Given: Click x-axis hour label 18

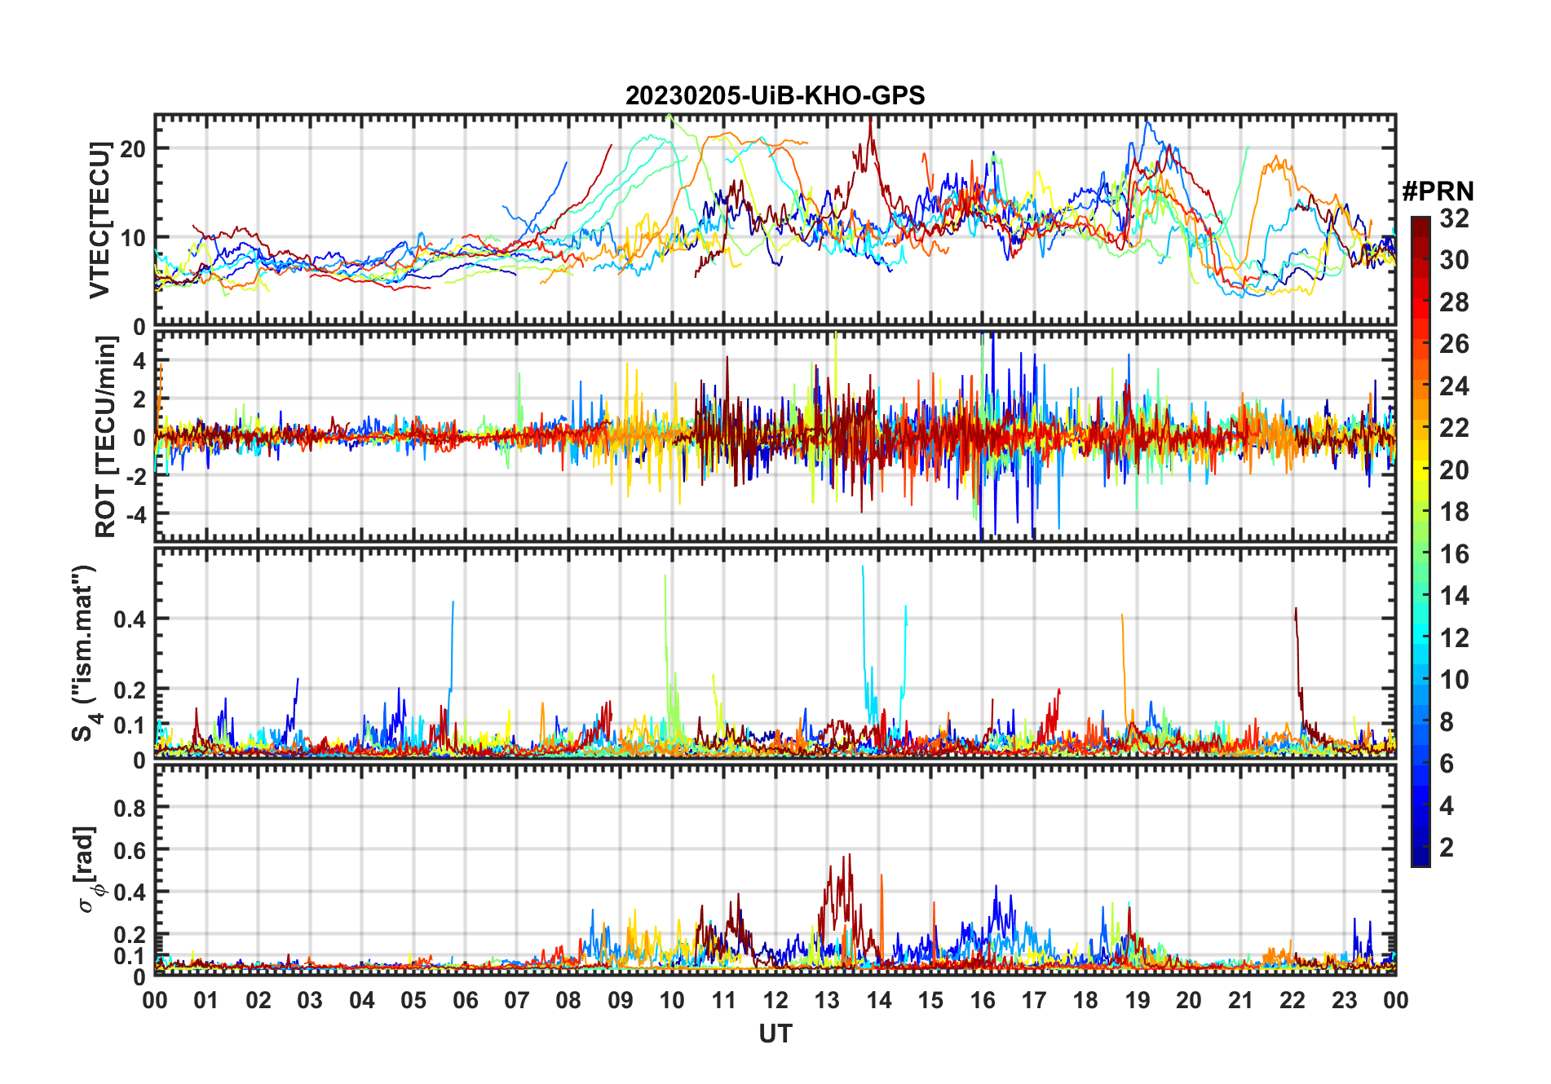Looking at the screenshot, I should point(1085,1000).
